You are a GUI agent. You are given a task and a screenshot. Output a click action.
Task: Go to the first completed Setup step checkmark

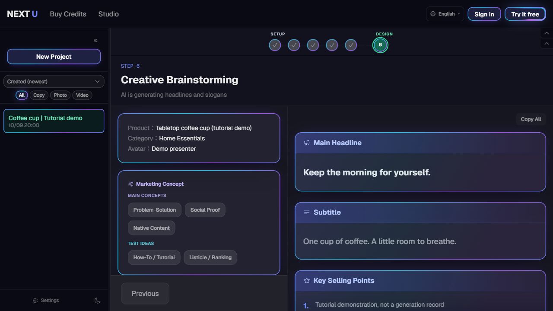[x=275, y=45]
